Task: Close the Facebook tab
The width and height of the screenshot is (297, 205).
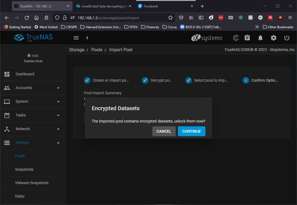Action: click(192, 6)
